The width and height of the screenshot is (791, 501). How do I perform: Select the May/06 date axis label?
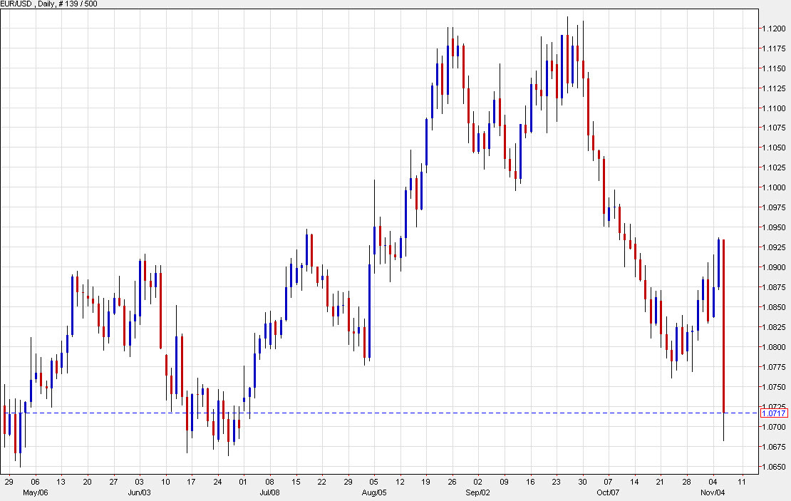37,491
